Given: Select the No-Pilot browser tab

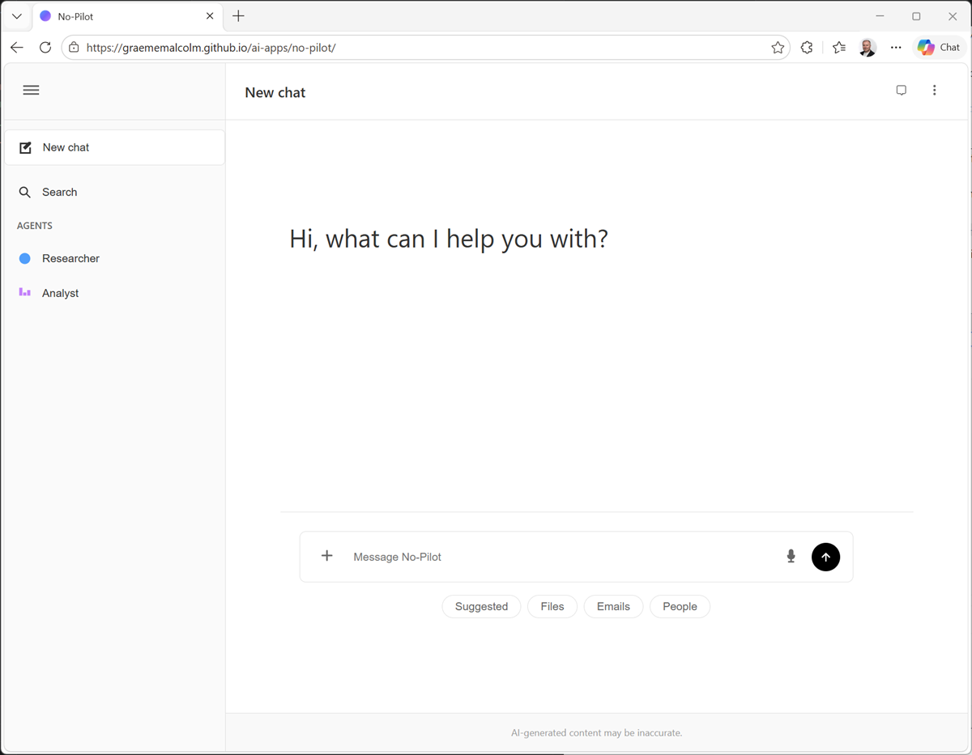Looking at the screenshot, I should tap(128, 16).
